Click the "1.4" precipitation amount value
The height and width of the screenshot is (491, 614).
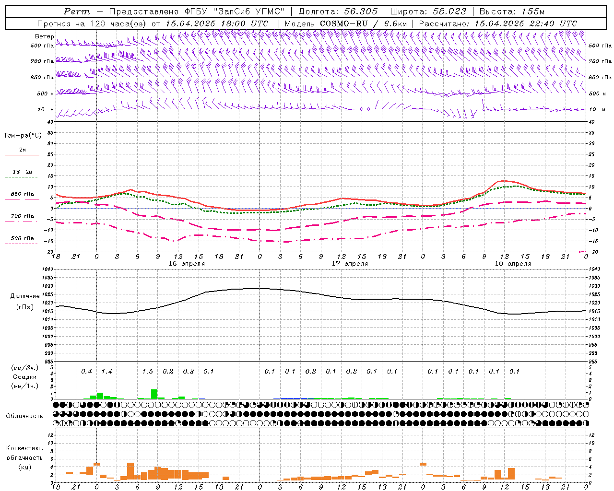(x=106, y=371)
